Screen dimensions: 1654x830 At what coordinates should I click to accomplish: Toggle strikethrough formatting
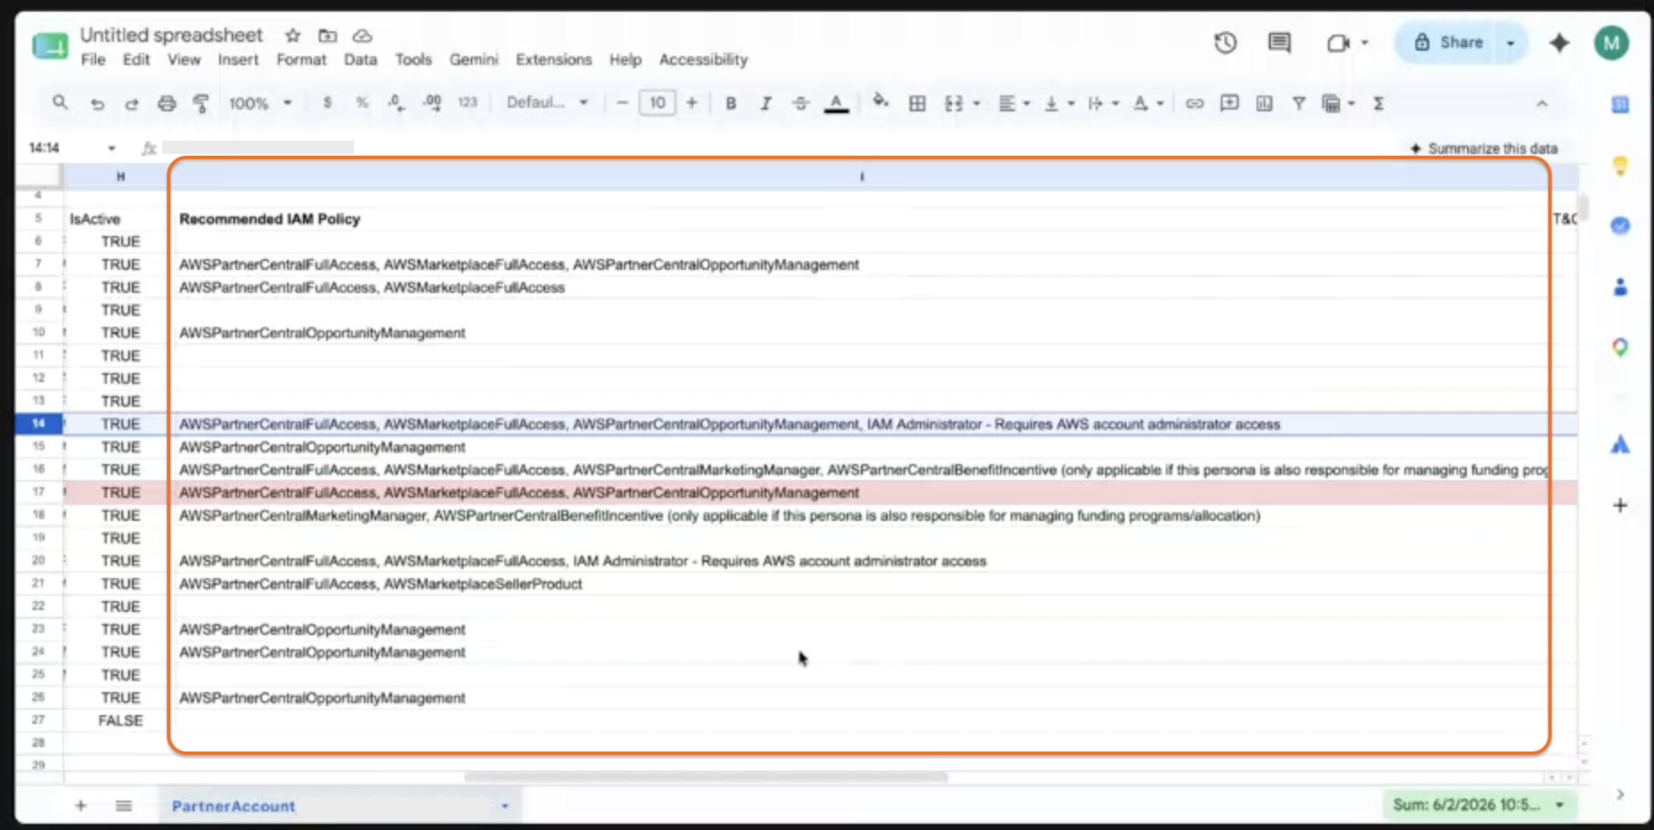pyautogui.click(x=800, y=104)
